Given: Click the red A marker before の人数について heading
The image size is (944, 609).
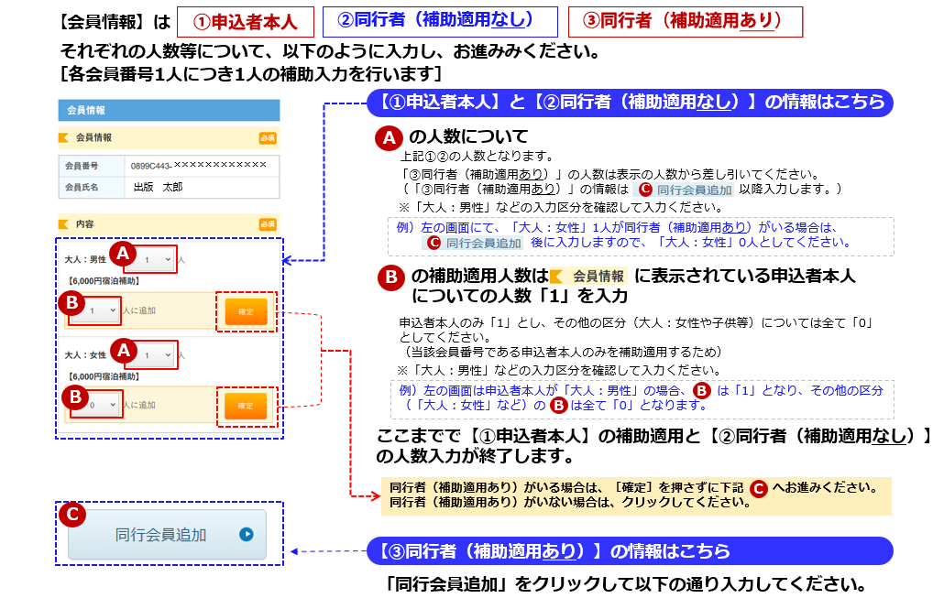Looking at the screenshot, I should click(390, 138).
